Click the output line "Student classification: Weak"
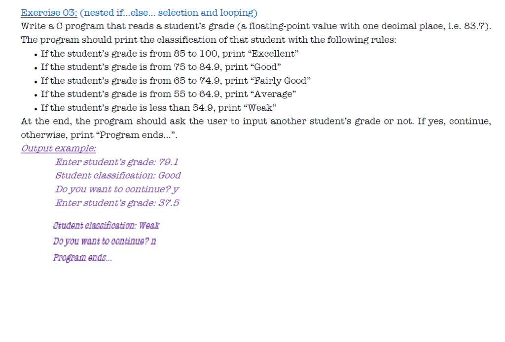This screenshot has width=505, height=342. point(106,226)
